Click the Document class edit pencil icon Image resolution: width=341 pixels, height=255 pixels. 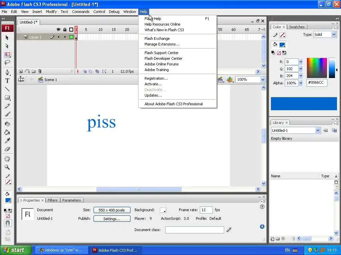(229, 229)
